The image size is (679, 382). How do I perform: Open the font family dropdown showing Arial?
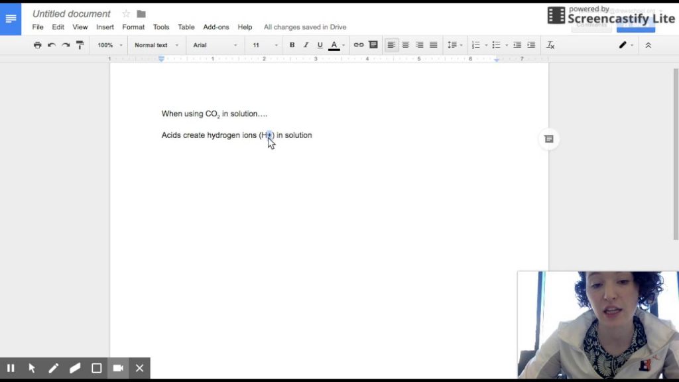[214, 44]
